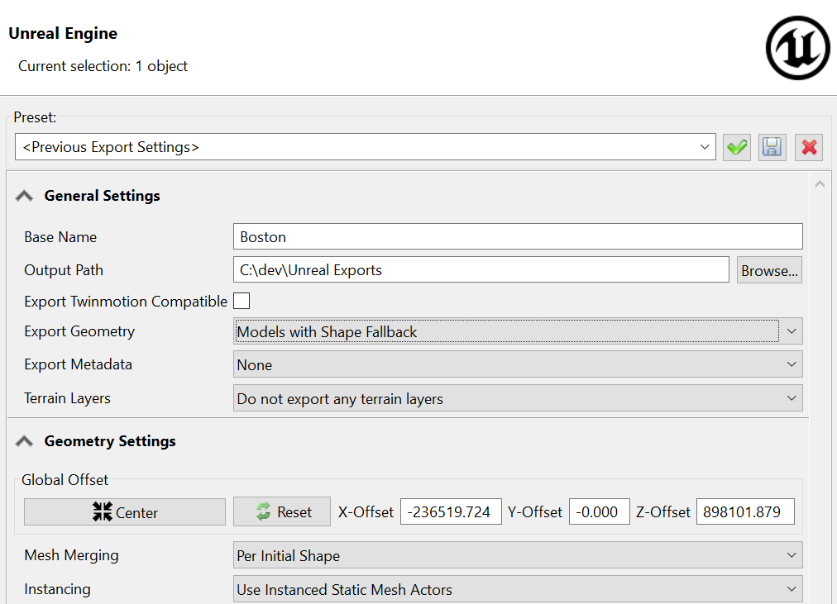The width and height of the screenshot is (837, 604).
Task: Click the floppy disk save preset icon
Action: pyautogui.click(x=772, y=147)
